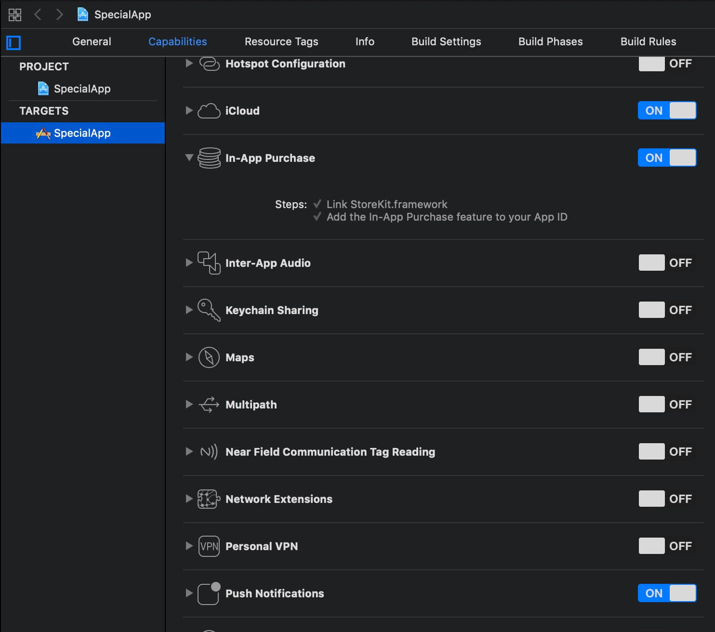Click the Maps compass icon

[209, 357]
